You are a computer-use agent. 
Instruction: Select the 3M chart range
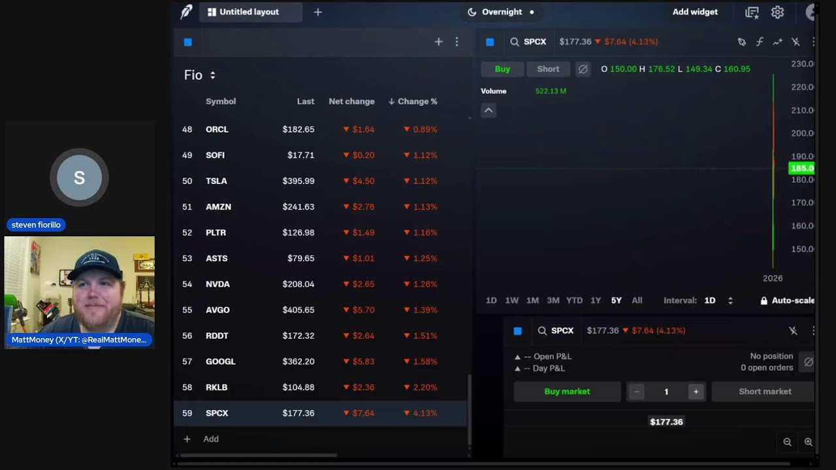click(553, 300)
